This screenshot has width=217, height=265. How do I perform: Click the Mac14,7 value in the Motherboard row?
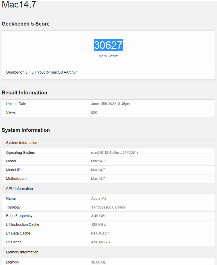coord(98,179)
